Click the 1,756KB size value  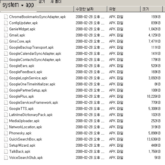tap(154, 151)
